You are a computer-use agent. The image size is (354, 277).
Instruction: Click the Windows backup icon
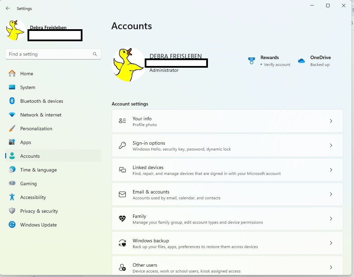[x=122, y=243]
